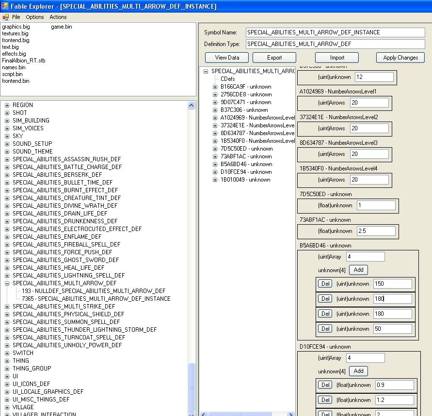Expand the SIM_BUILDING tree node
432x416 pixels.
[7, 121]
